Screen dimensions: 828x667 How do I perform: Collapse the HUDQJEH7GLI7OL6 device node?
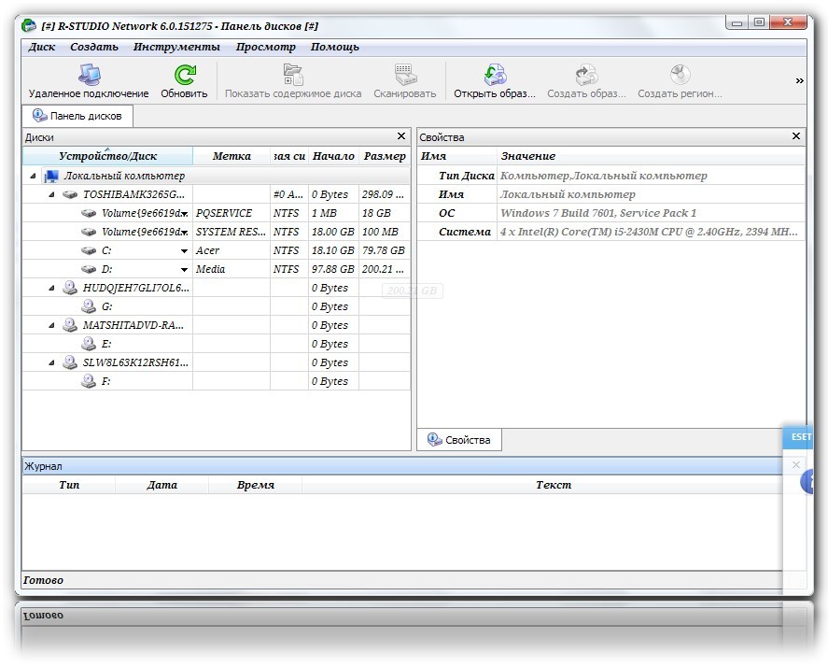[x=52, y=288]
